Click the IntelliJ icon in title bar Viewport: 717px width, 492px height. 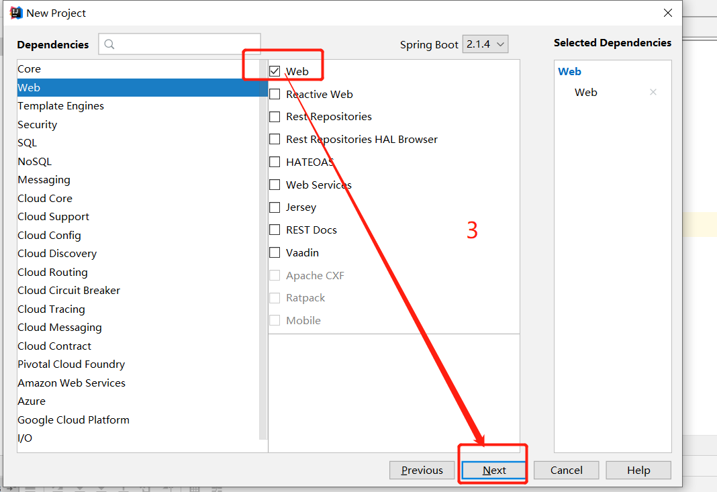[x=16, y=13]
